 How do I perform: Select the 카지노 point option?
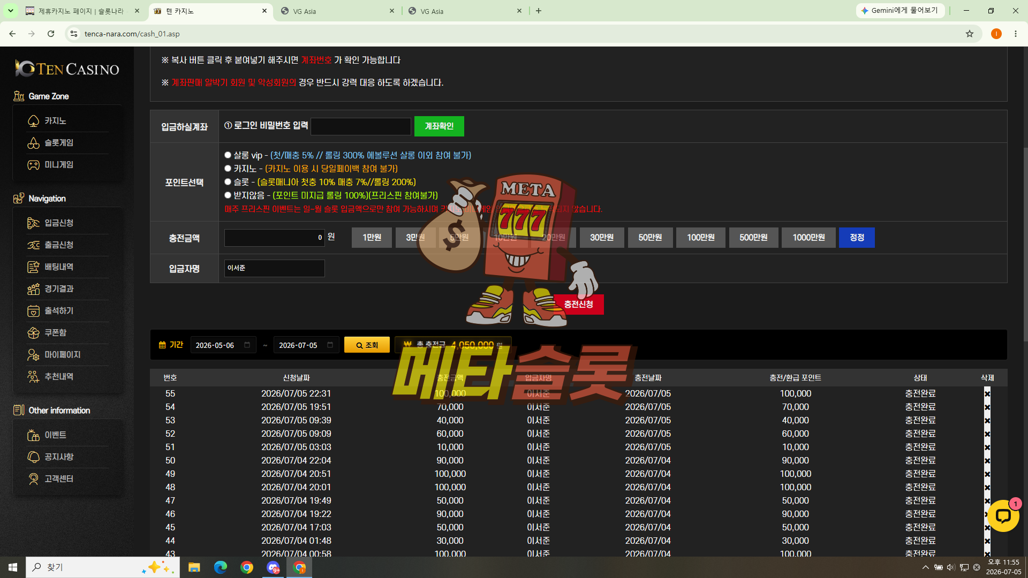pos(228,169)
